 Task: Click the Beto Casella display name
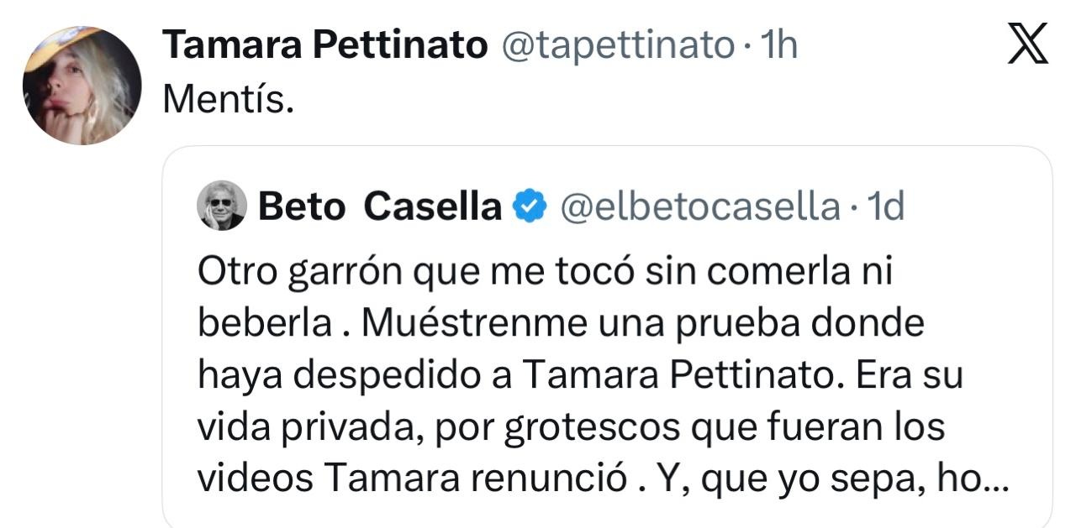pos(380,206)
